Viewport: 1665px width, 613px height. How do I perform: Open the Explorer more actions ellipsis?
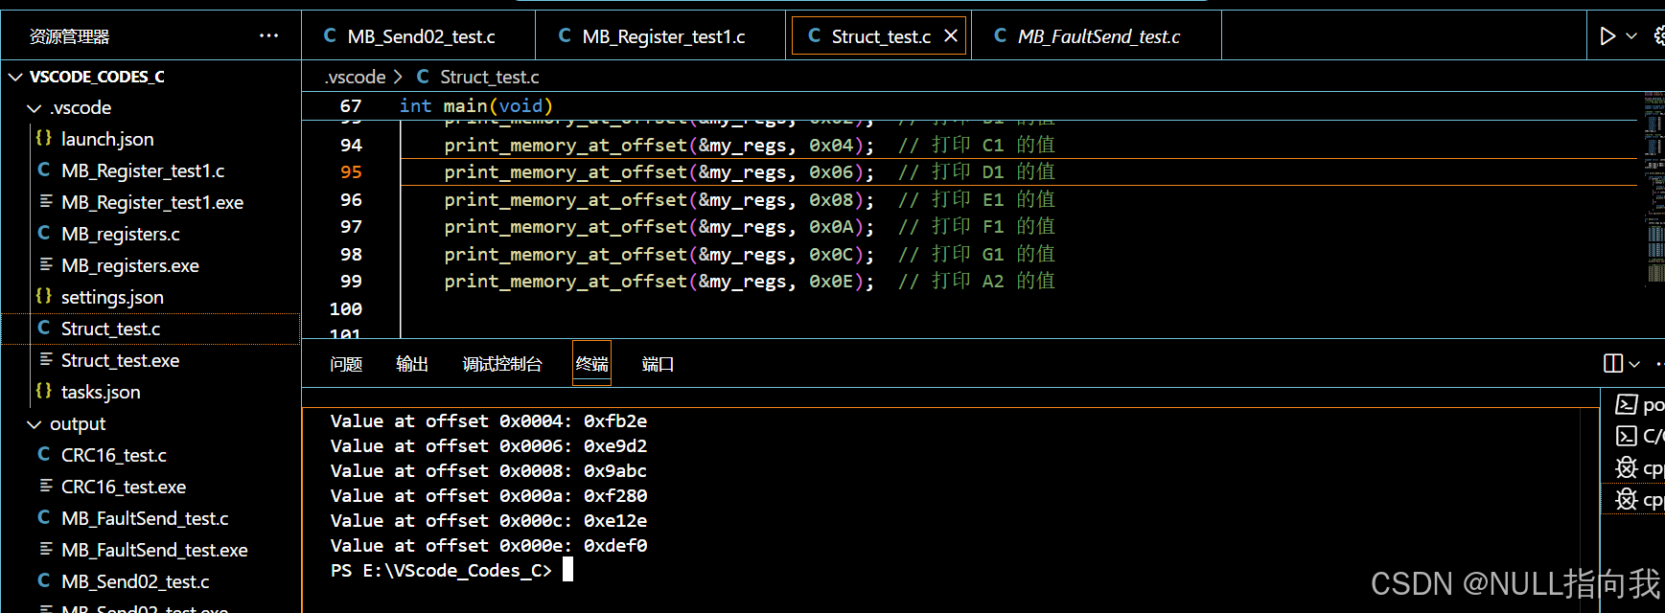[x=268, y=36]
